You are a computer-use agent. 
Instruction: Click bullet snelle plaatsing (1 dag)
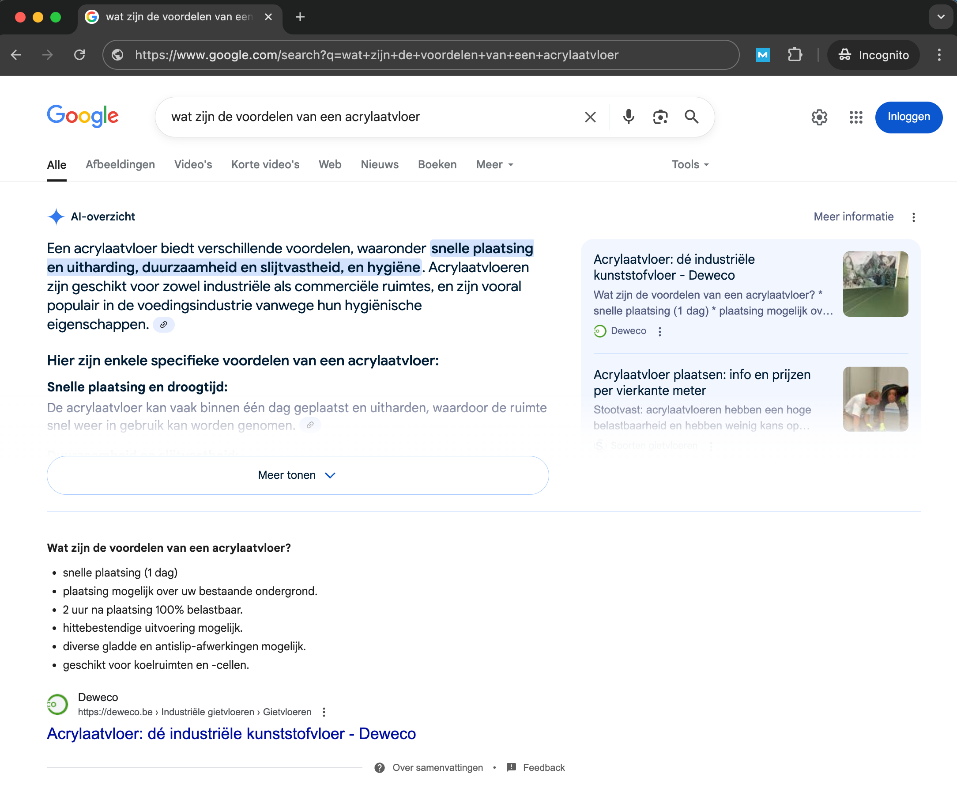[x=121, y=573]
